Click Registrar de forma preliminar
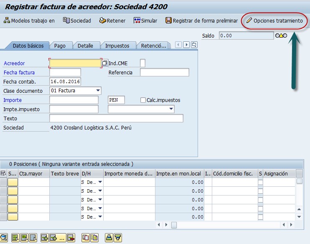310x244 pixels. (201, 20)
